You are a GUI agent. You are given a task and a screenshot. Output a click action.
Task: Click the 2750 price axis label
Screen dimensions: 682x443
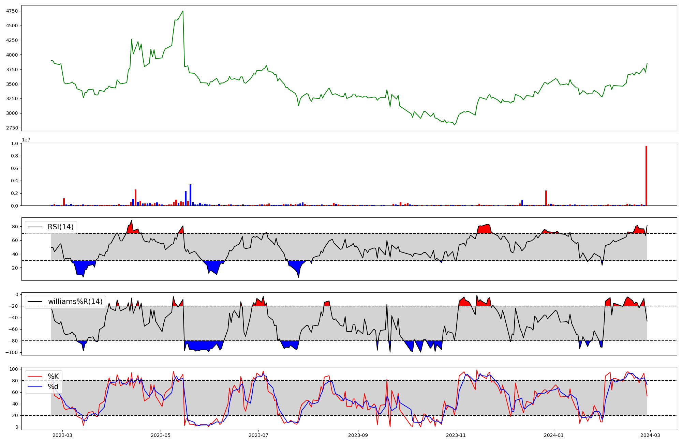12,128
